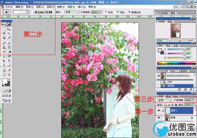Image resolution: width=197 pixels, height=138 pixels.
Task: Select the Custom Shape tool
Action: pyautogui.click(x=9, y=65)
